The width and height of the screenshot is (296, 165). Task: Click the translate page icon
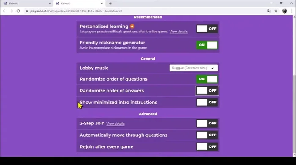[x=269, y=11]
